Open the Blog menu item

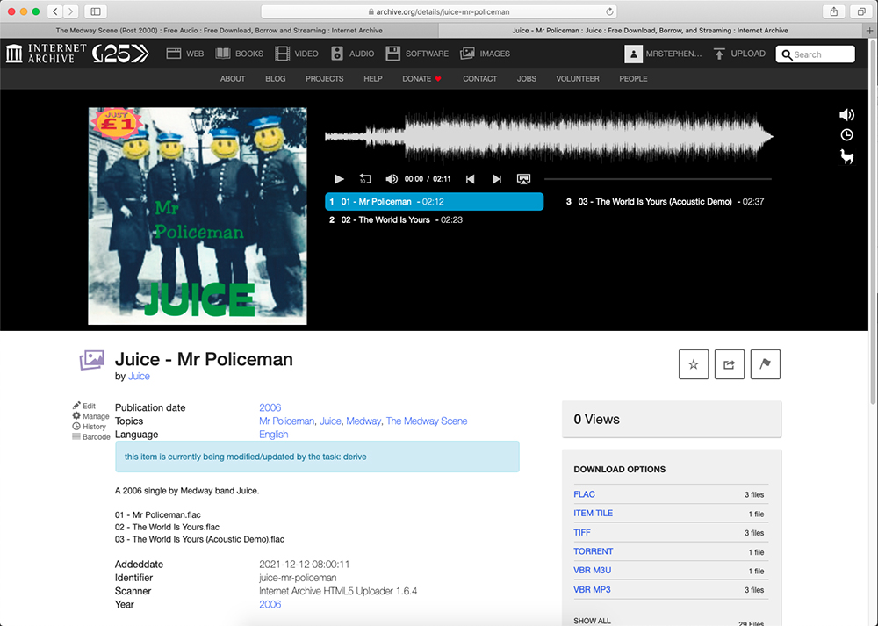tap(276, 79)
